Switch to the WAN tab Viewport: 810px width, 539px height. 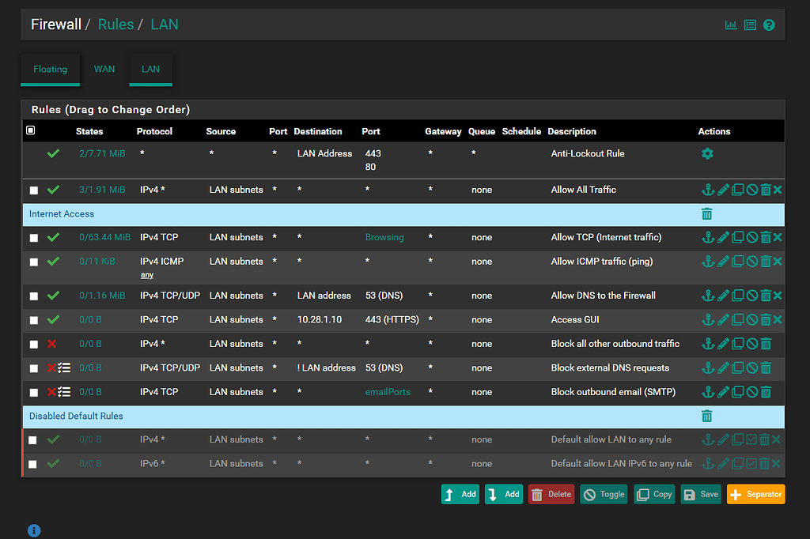pyautogui.click(x=104, y=69)
